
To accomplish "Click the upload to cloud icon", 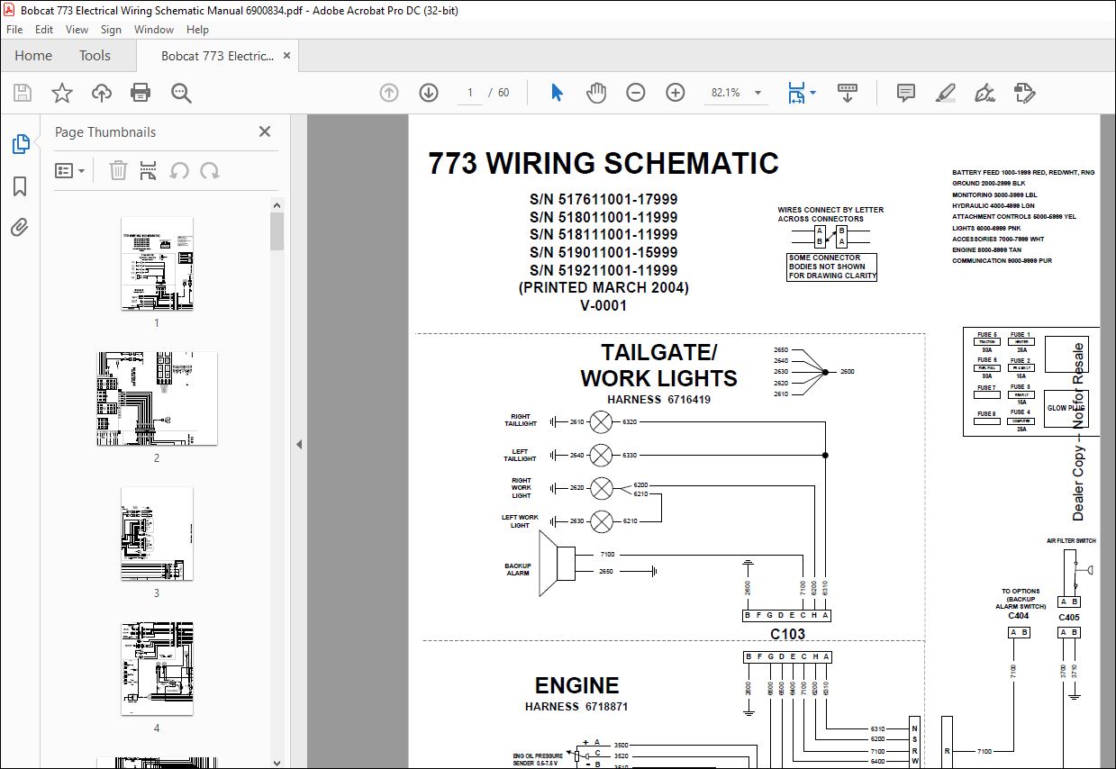I will point(102,93).
